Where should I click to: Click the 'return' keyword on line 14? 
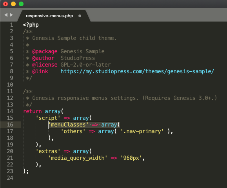(33, 111)
